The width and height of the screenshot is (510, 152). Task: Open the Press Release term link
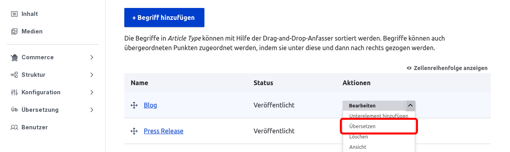pyautogui.click(x=163, y=131)
